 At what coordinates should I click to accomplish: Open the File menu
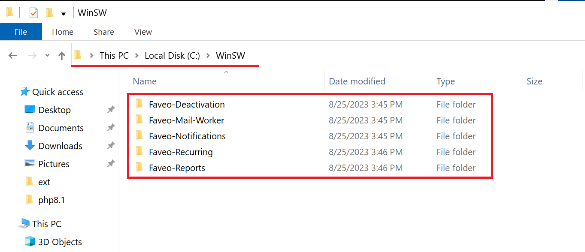21,32
